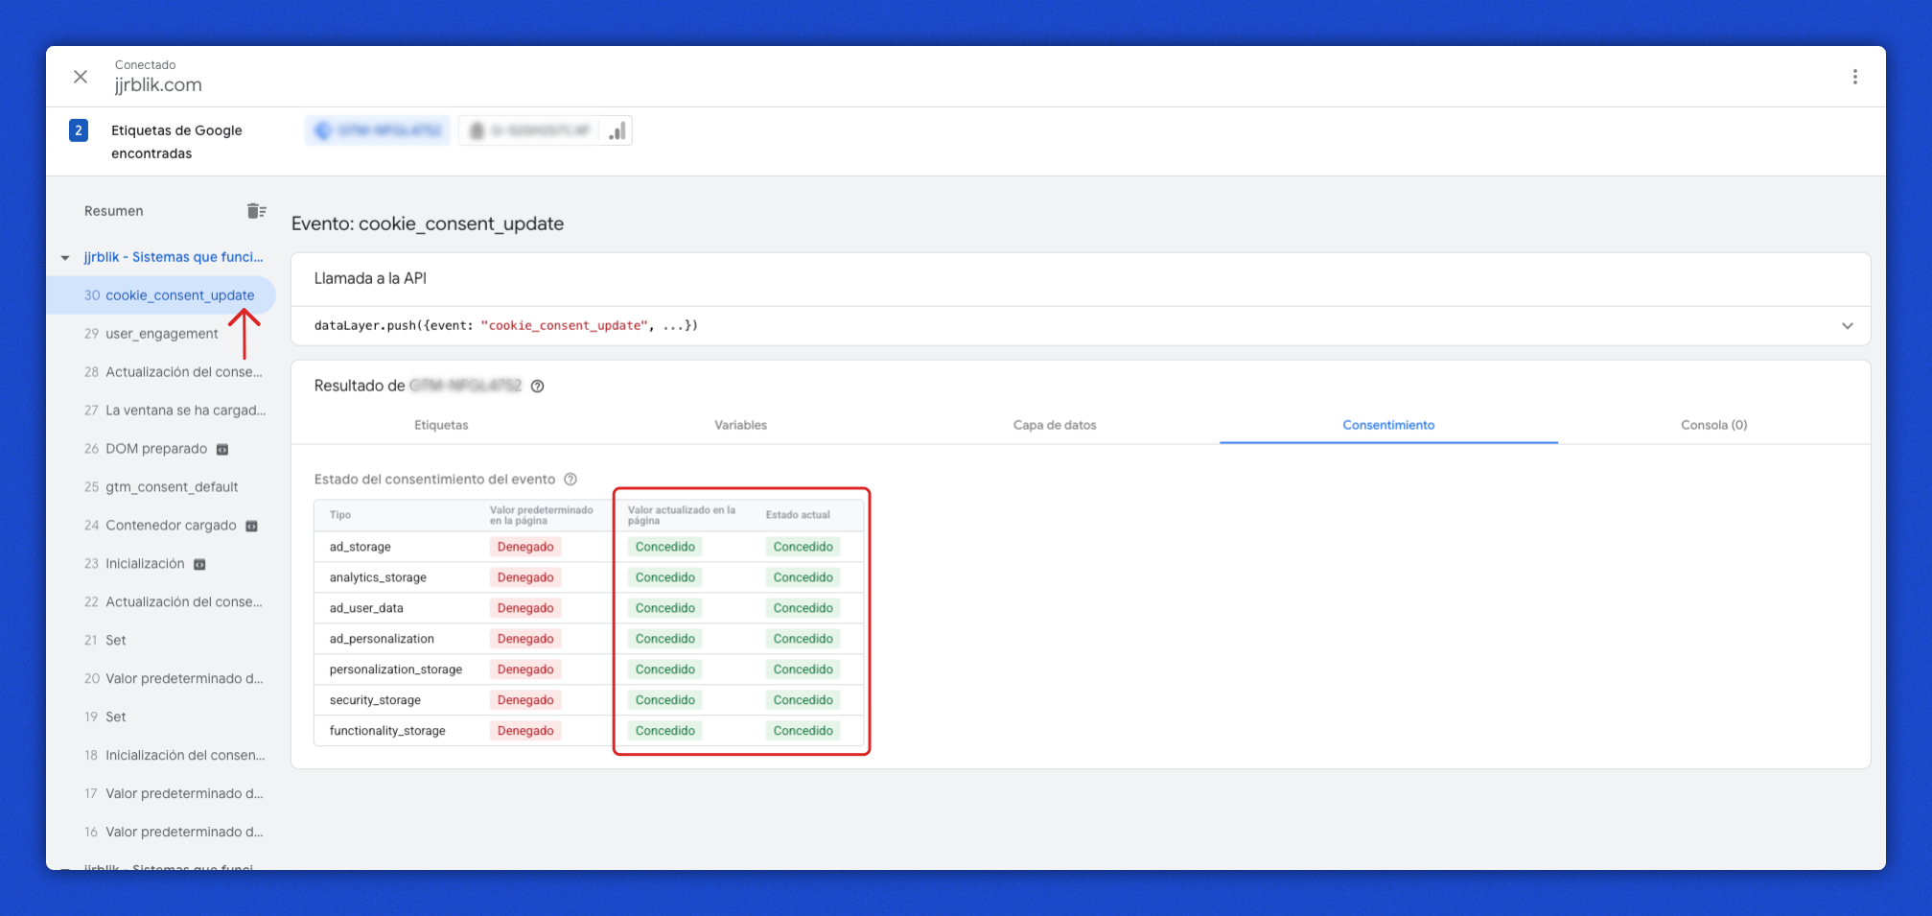
Task: Click the help icon next to Resultado de
Action: point(538,387)
